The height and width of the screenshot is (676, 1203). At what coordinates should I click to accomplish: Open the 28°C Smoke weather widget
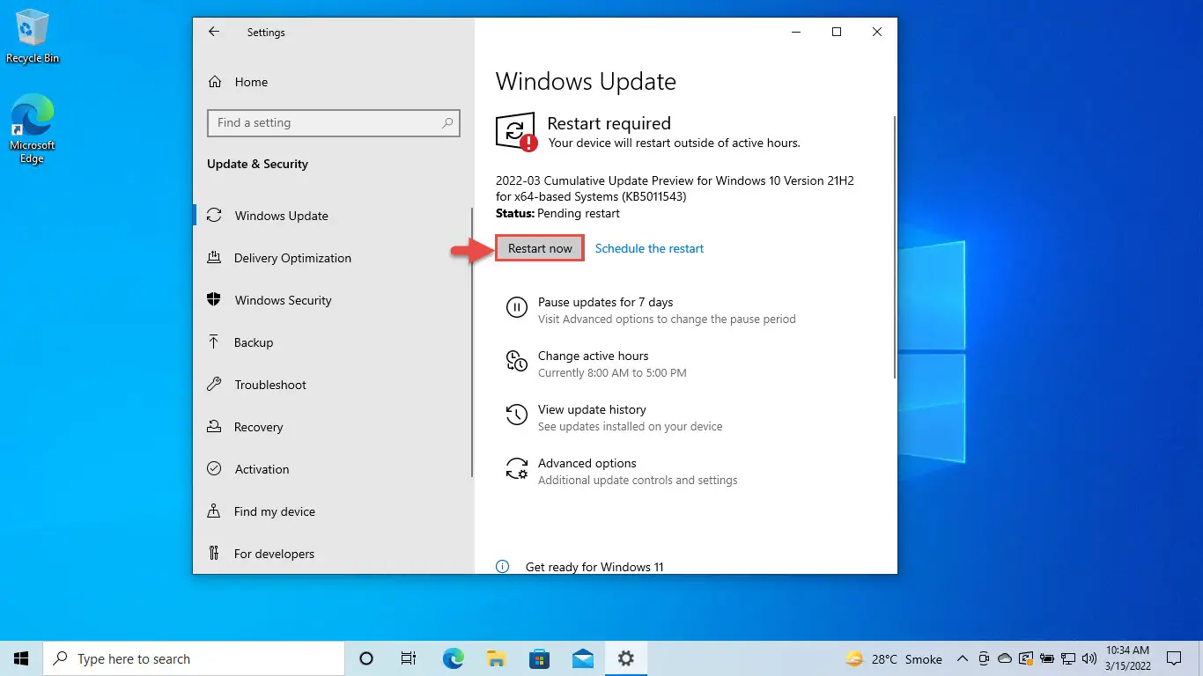(894, 658)
